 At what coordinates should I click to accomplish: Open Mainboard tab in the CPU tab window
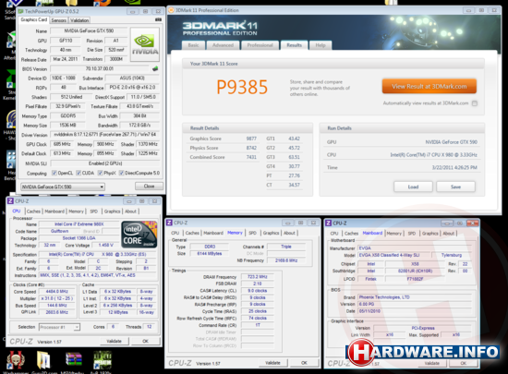point(54,211)
